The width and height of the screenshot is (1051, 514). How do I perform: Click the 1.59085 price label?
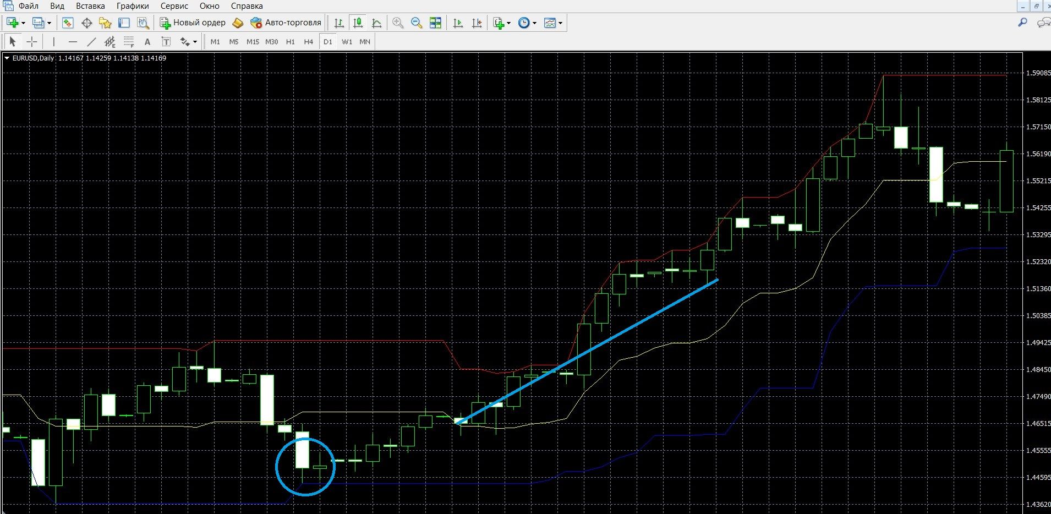[x=1038, y=73]
